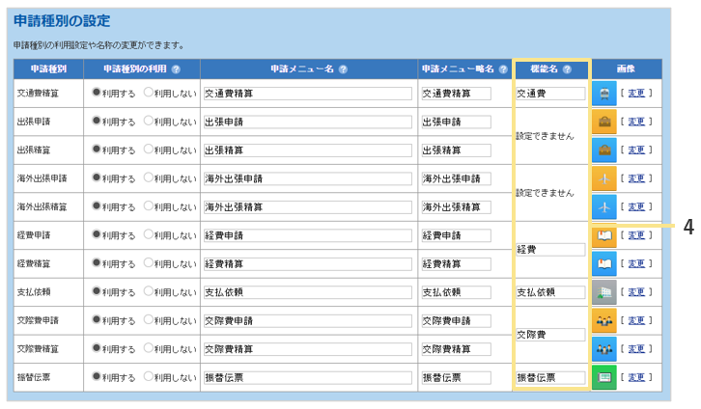Open the 変更 link in the 経費申請 row
This screenshot has height=409, width=701.
(x=635, y=235)
